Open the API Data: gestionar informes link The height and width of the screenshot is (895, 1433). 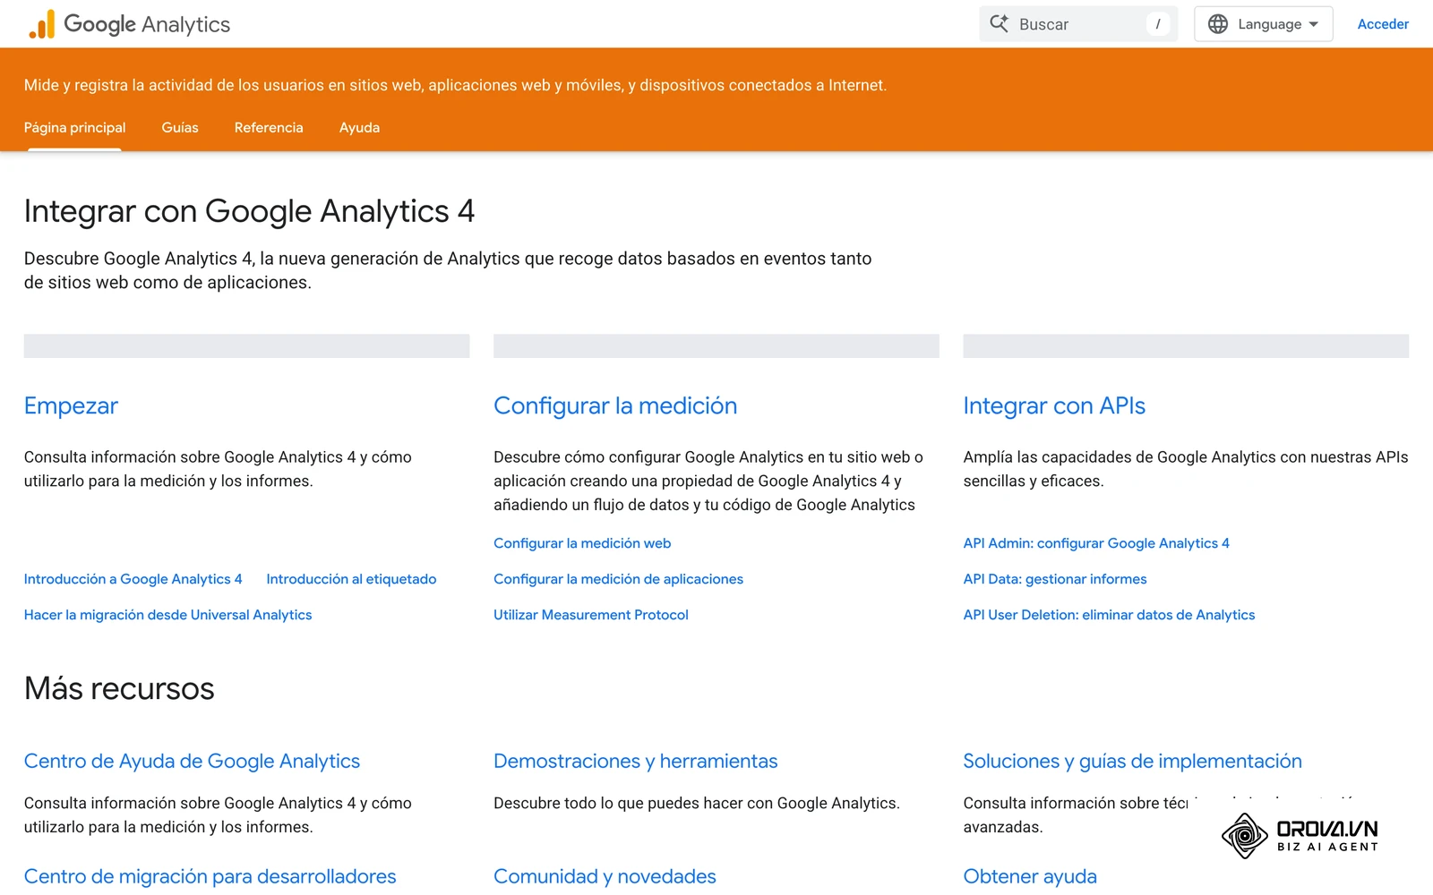1055,579
